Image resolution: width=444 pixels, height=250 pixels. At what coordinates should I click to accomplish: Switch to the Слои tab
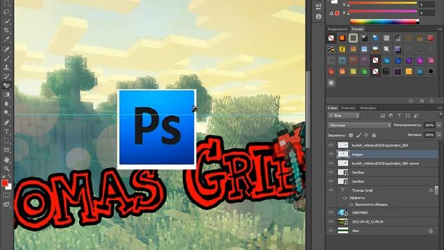(x=332, y=108)
